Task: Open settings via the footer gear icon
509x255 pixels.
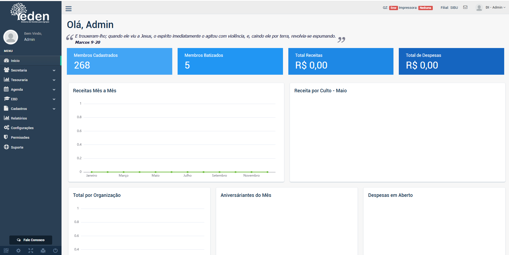Action: coord(18,250)
